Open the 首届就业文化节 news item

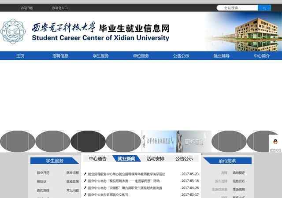(x=108, y=194)
